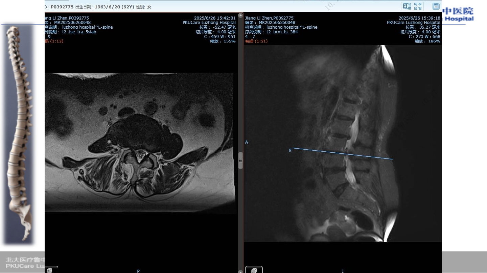The width and height of the screenshot is (487, 273).
Task: Click the axial viewport scrollbar thumb
Action: pyautogui.click(x=240, y=160)
